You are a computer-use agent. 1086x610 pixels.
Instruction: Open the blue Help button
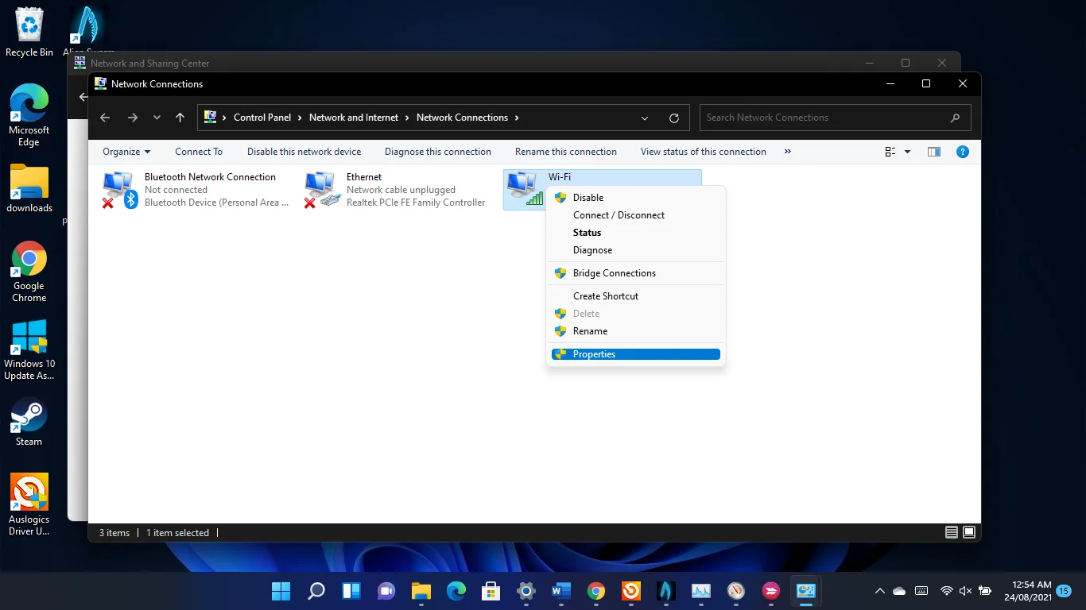pos(963,152)
